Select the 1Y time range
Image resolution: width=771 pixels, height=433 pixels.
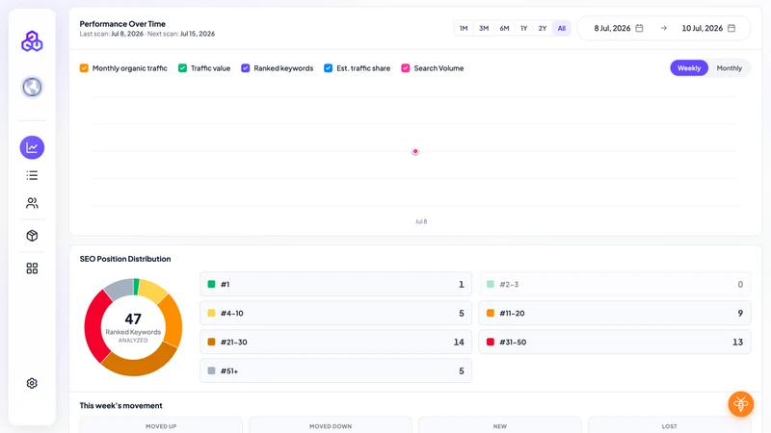[523, 29]
